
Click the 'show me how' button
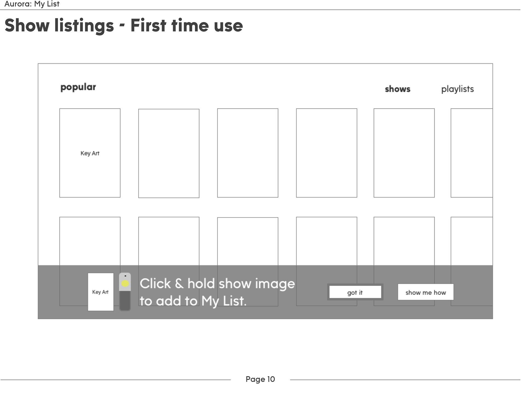[425, 292]
